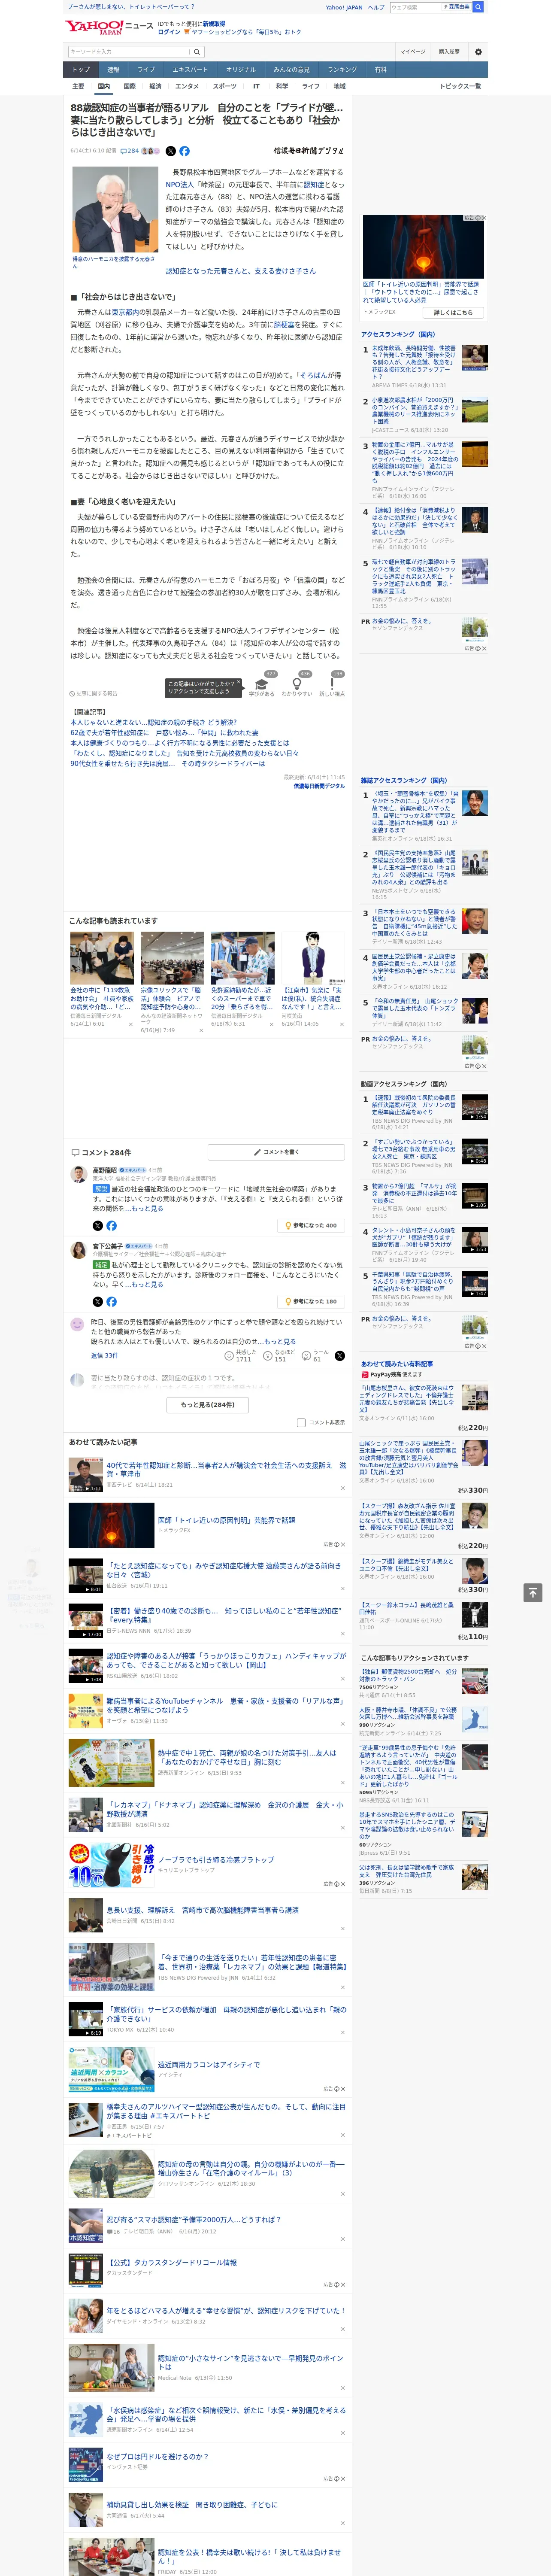551x2576 pixels.
Task: Click the scroll-to-top arrow button
Action: click(533, 1592)
